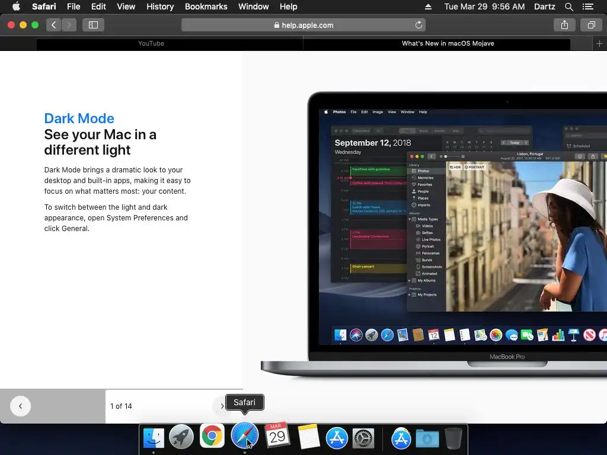
Task: Open Calendar from the Dock
Action: click(277, 435)
